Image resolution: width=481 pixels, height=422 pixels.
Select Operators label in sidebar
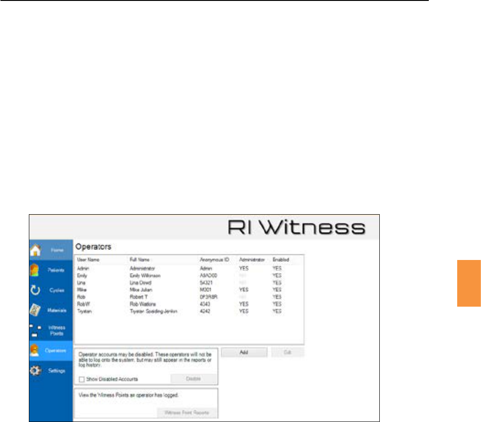tap(55, 350)
